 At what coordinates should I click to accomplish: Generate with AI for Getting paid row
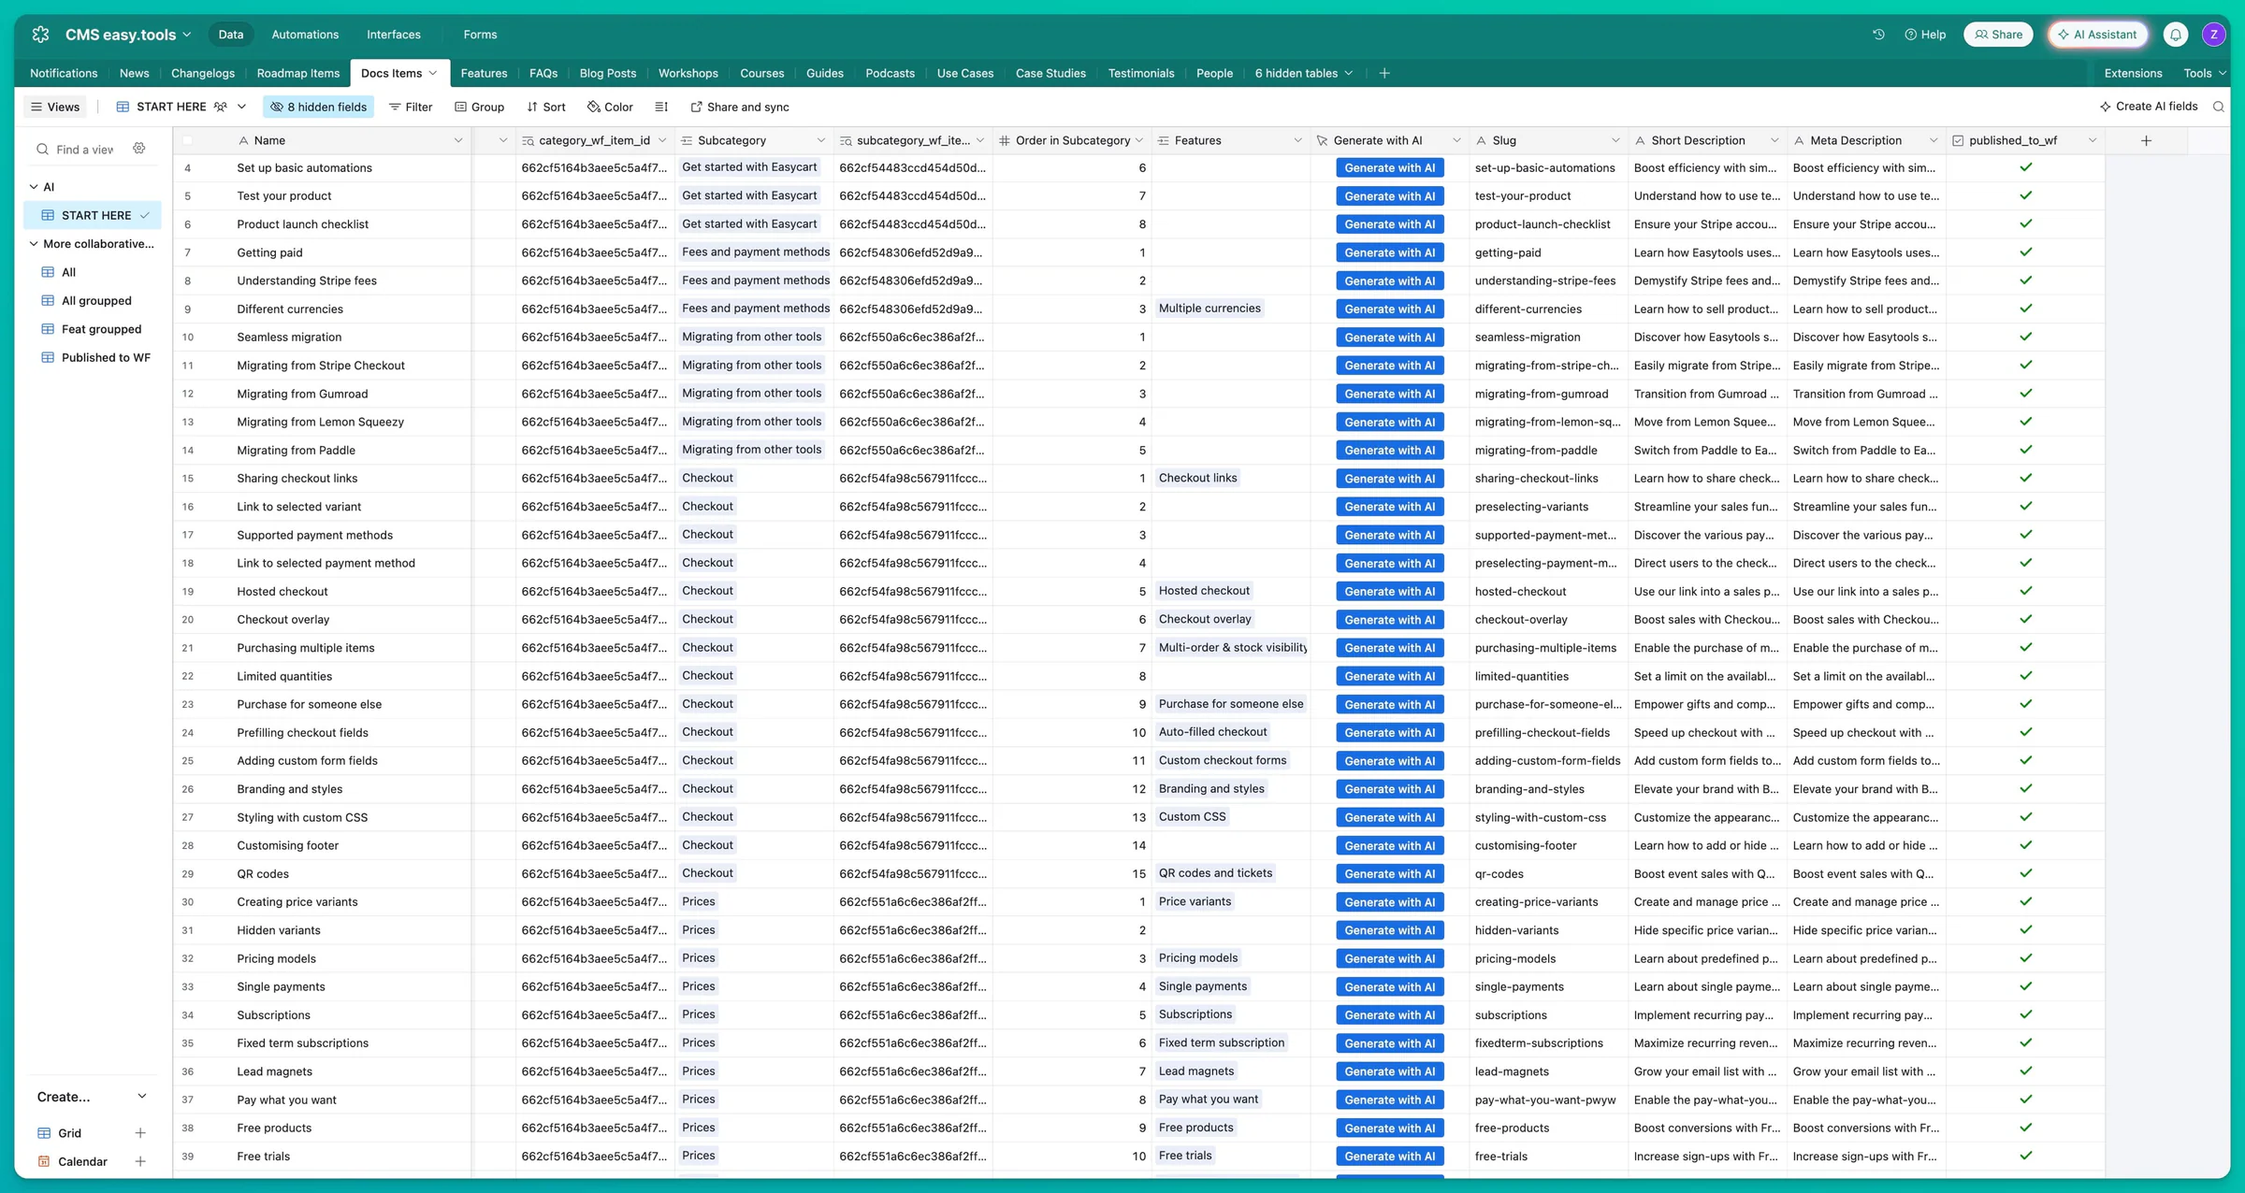coord(1389,252)
